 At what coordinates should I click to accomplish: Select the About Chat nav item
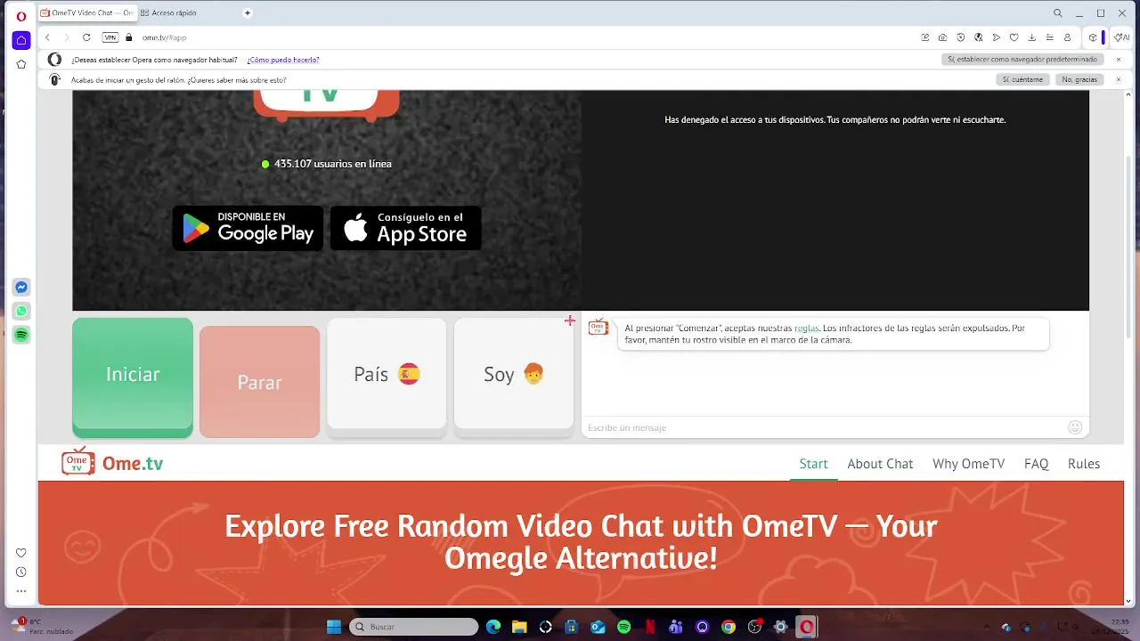[880, 464]
